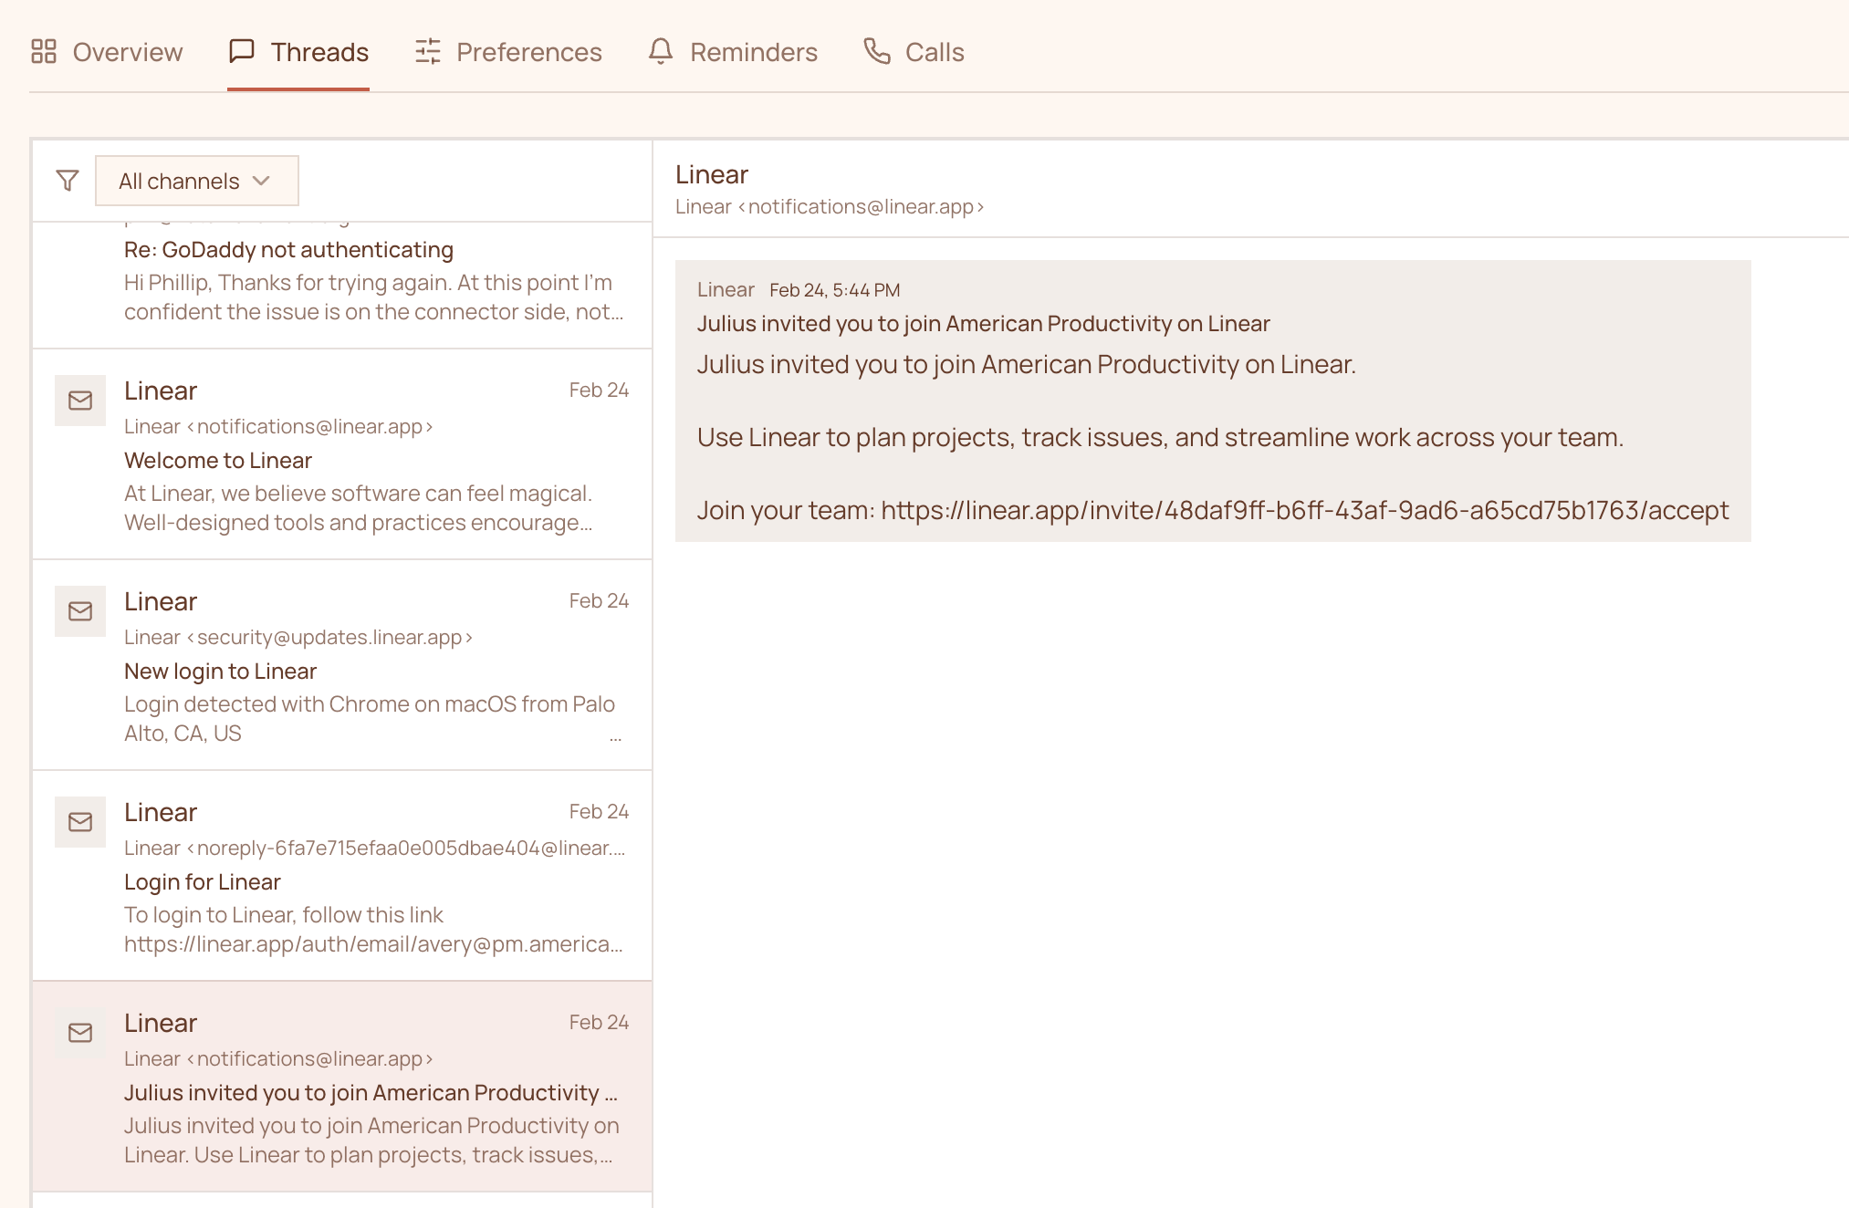This screenshot has height=1208, width=1849.
Task: Click the Overview grid icon
Action: (43, 52)
